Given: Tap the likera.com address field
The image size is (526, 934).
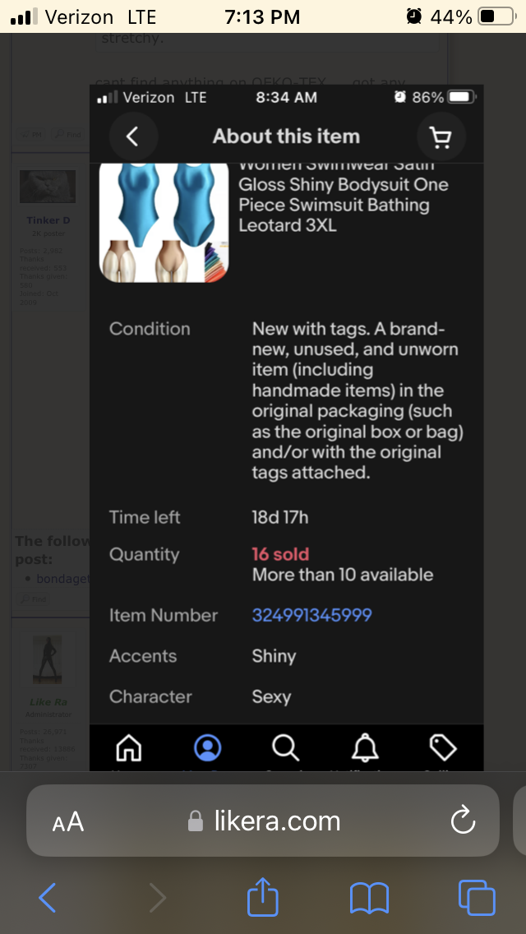Looking at the screenshot, I should click(265, 821).
